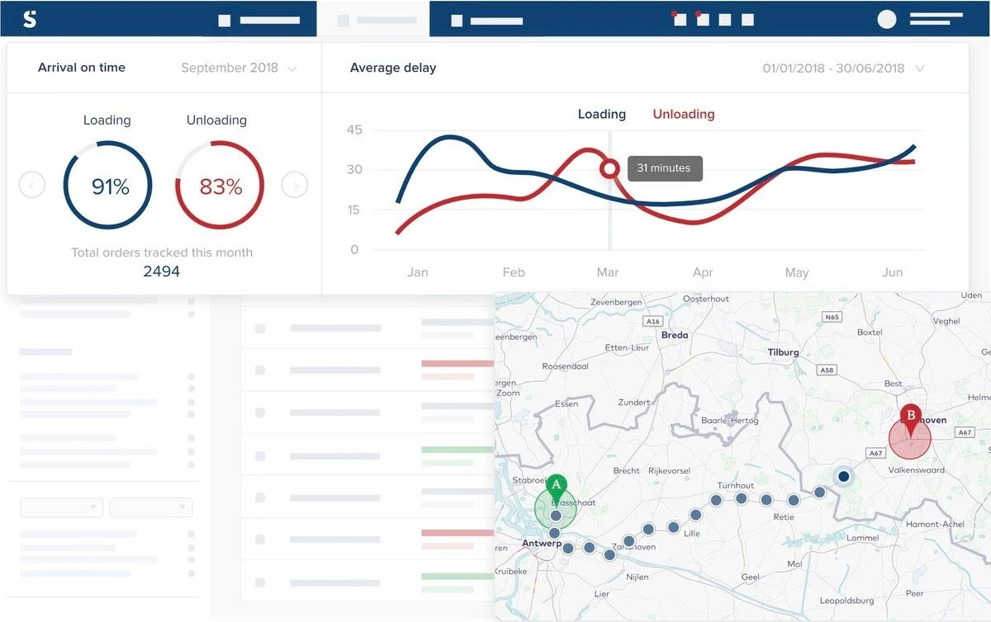991x622 pixels.
Task: Expand the 01/01/2018 - 30/06/2018 date range
Action: point(843,68)
